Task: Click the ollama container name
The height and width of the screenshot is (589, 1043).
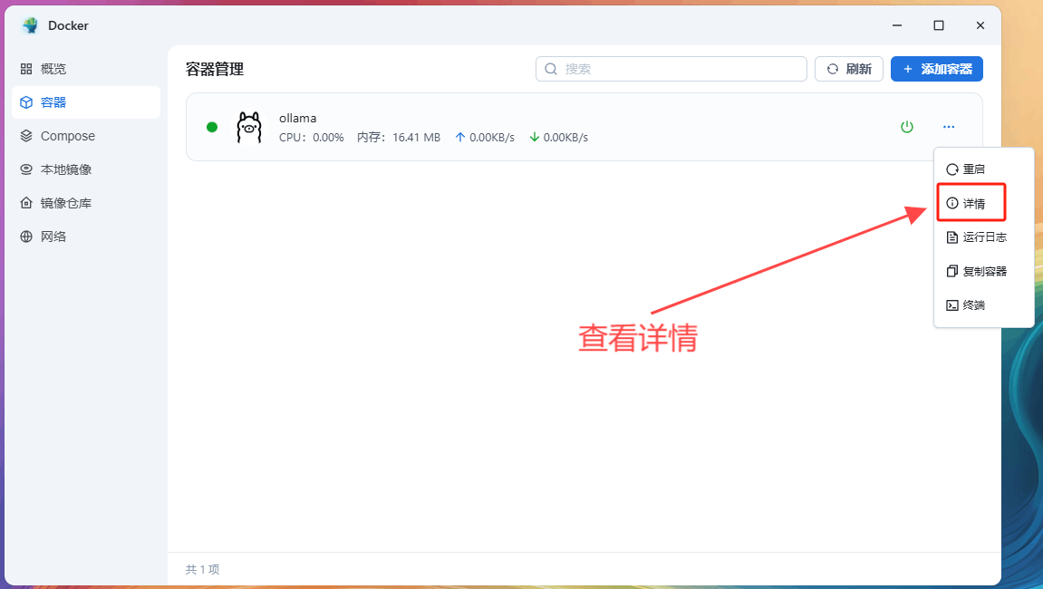Action: pos(297,119)
